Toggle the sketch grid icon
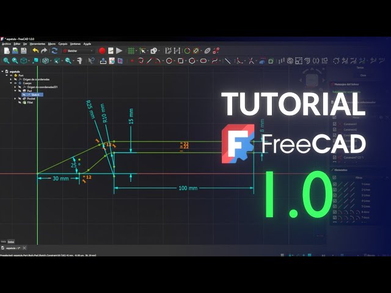 pyautogui.click(x=131, y=51)
